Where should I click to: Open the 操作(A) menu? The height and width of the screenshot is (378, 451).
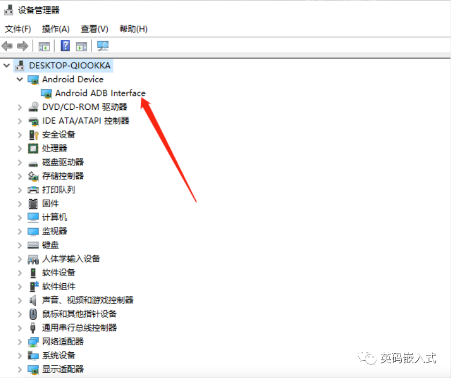(x=56, y=28)
